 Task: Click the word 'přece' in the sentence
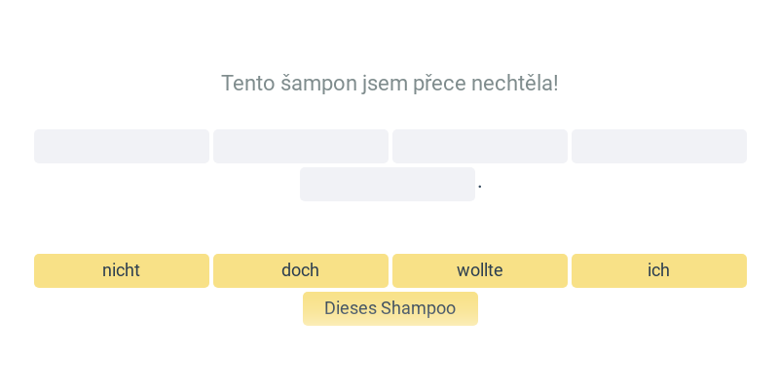[427, 84]
